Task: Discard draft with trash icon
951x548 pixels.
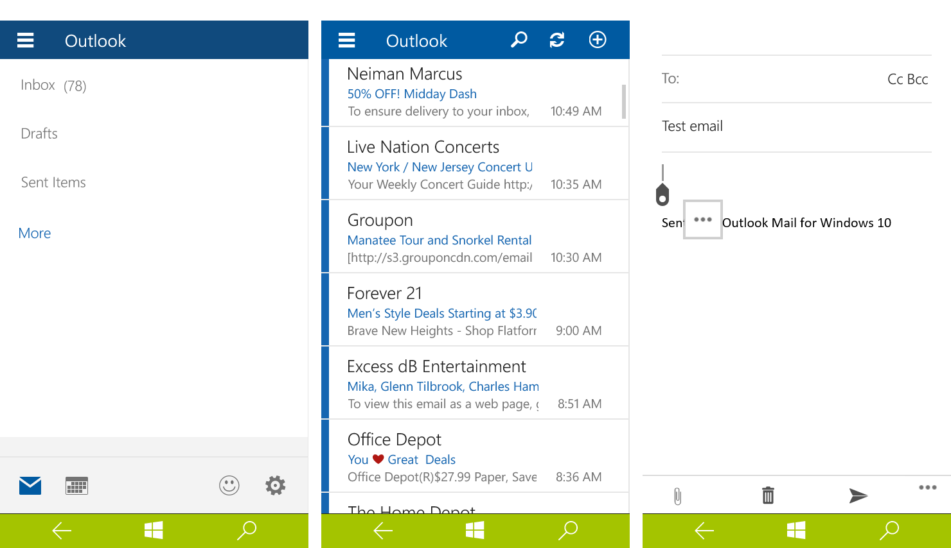Action: [x=768, y=495]
